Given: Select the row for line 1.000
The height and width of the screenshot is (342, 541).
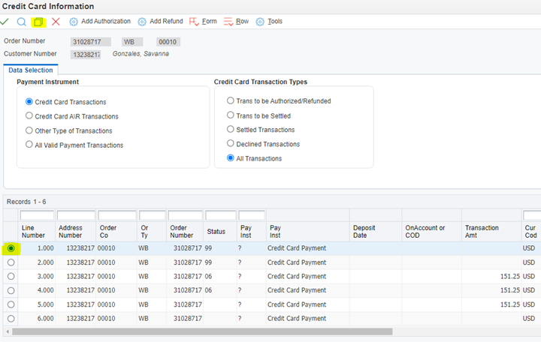Looking at the screenshot, I should [x=11, y=248].
